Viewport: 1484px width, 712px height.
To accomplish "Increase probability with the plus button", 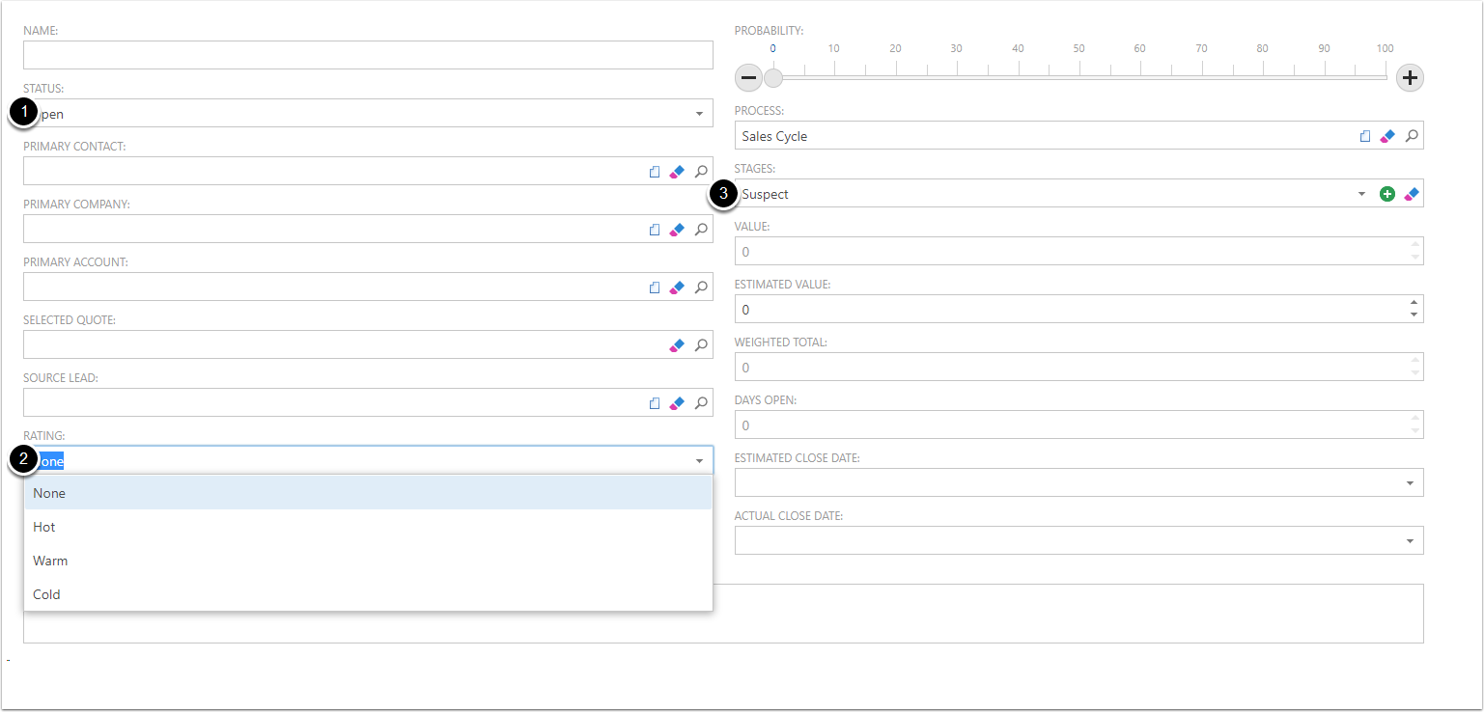I will (x=1410, y=78).
